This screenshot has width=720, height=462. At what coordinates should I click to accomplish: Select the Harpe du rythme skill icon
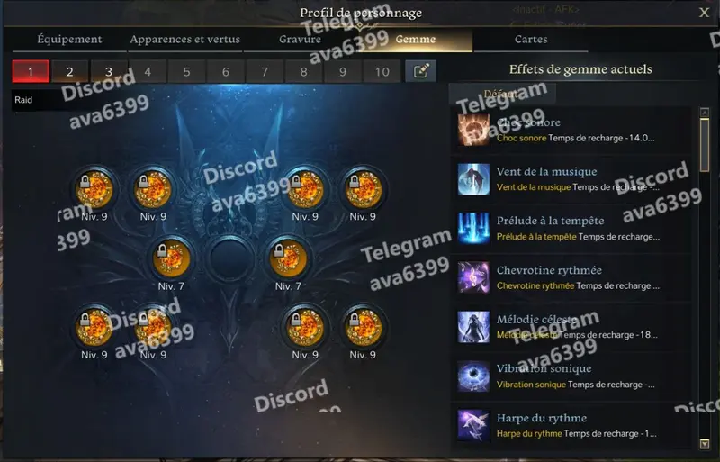point(473,425)
